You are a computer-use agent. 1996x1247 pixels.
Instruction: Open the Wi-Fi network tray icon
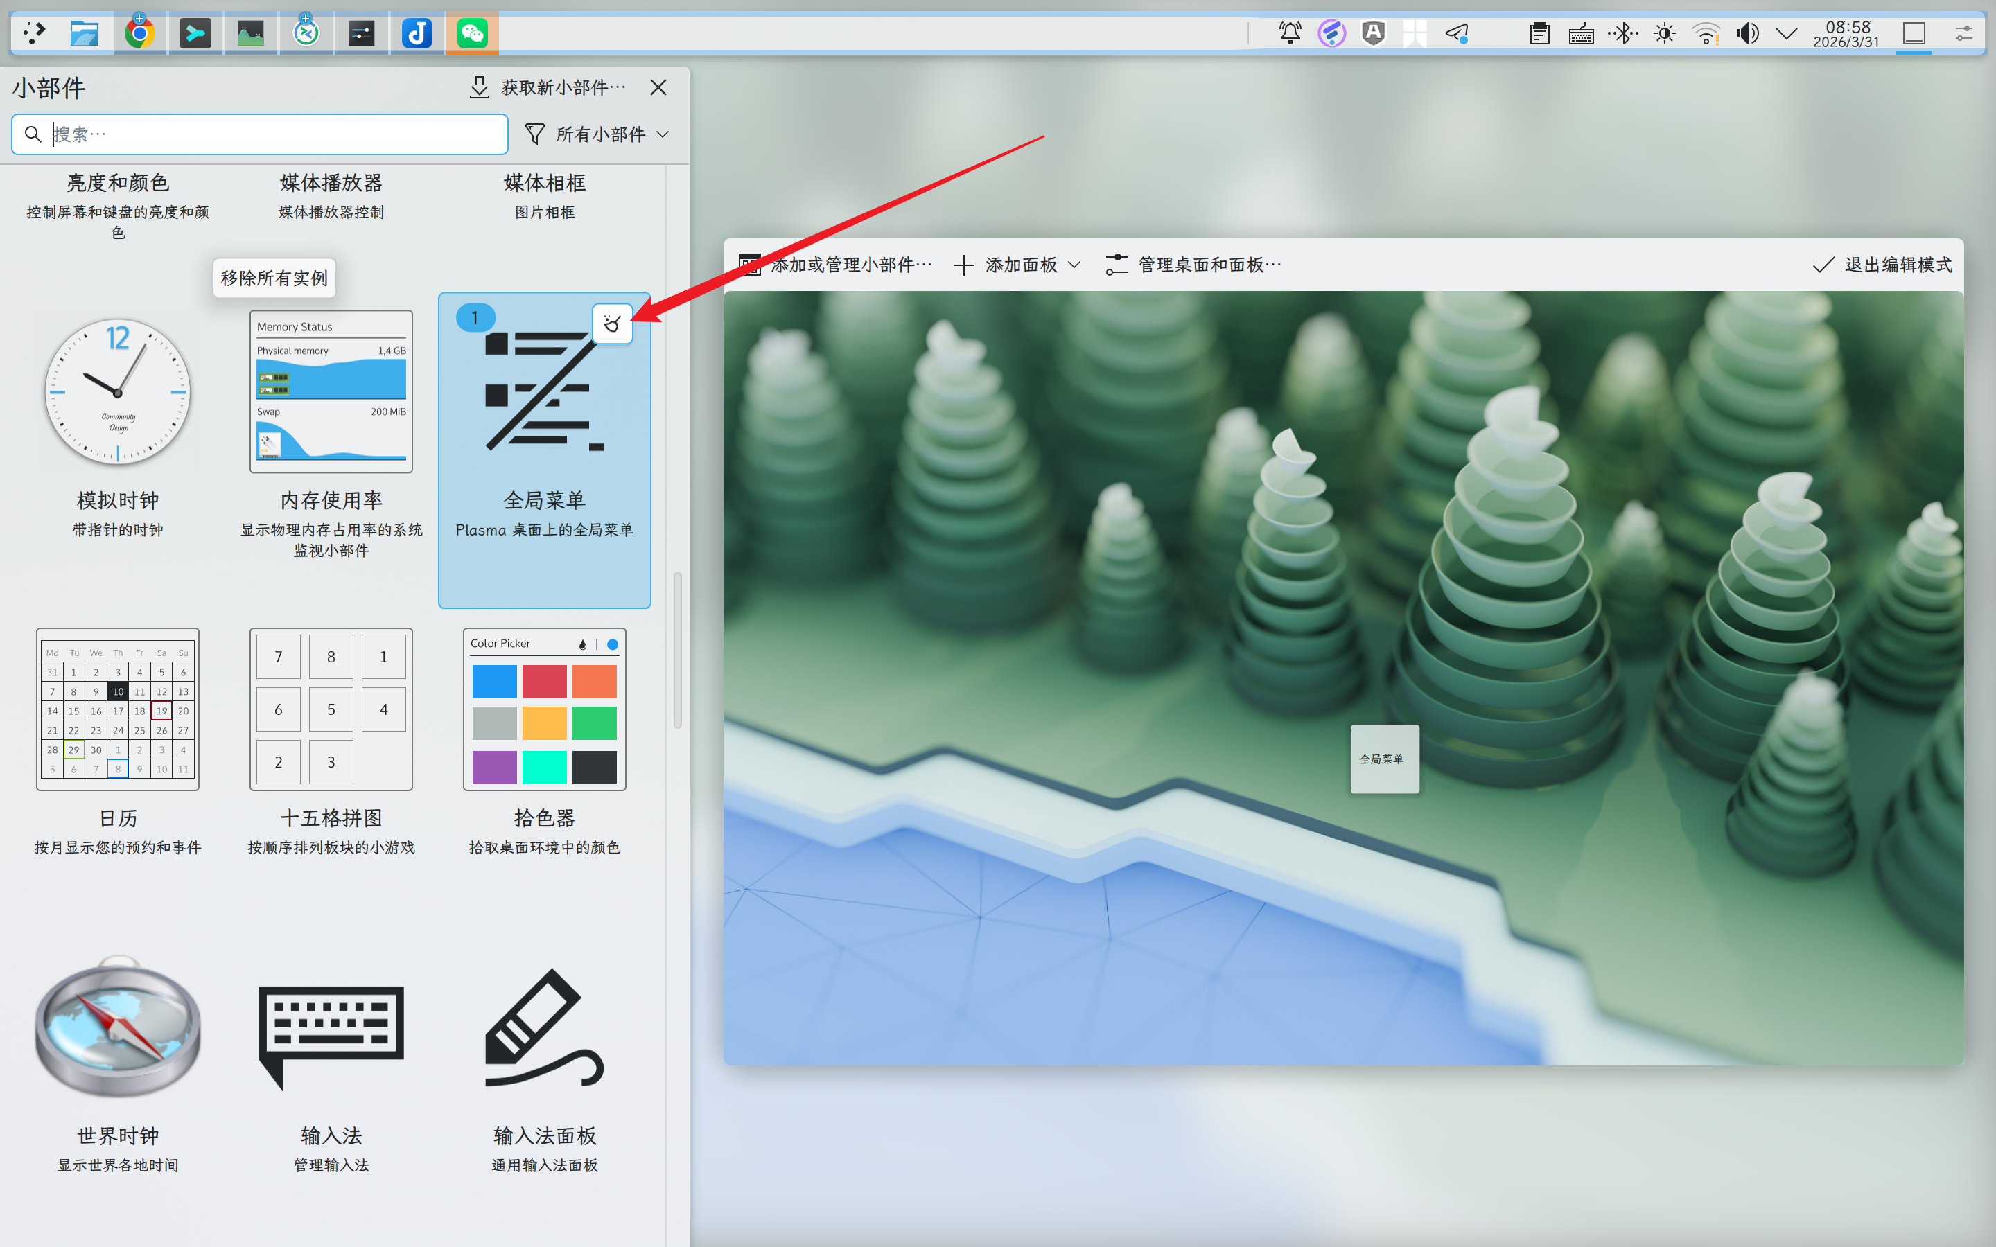pyautogui.click(x=1705, y=33)
